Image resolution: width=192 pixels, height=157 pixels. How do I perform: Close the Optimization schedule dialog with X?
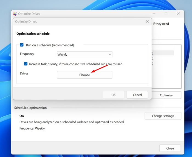147,21
